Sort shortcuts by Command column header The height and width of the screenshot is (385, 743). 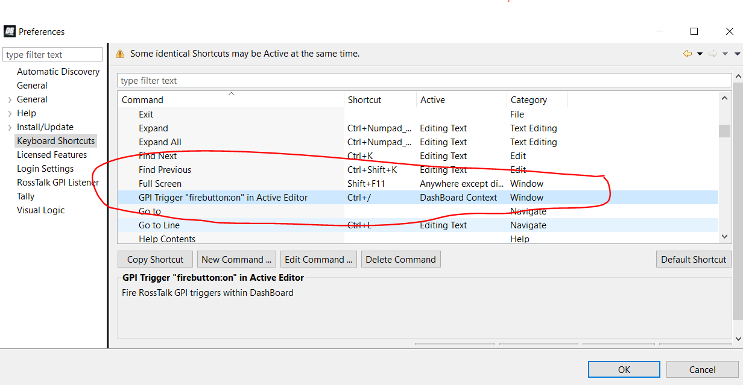click(142, 100)
